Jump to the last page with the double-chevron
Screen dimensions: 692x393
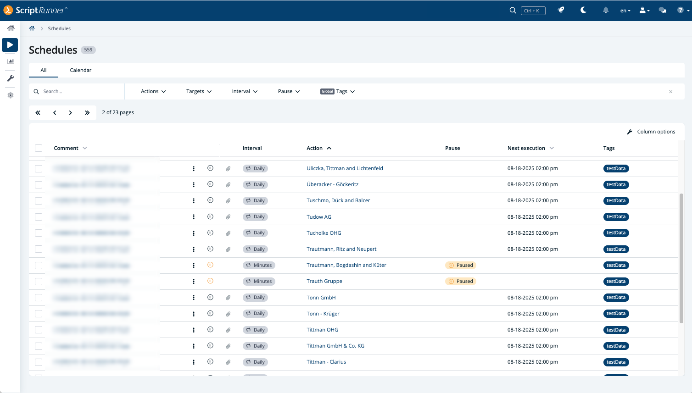(x=87, y=112)
